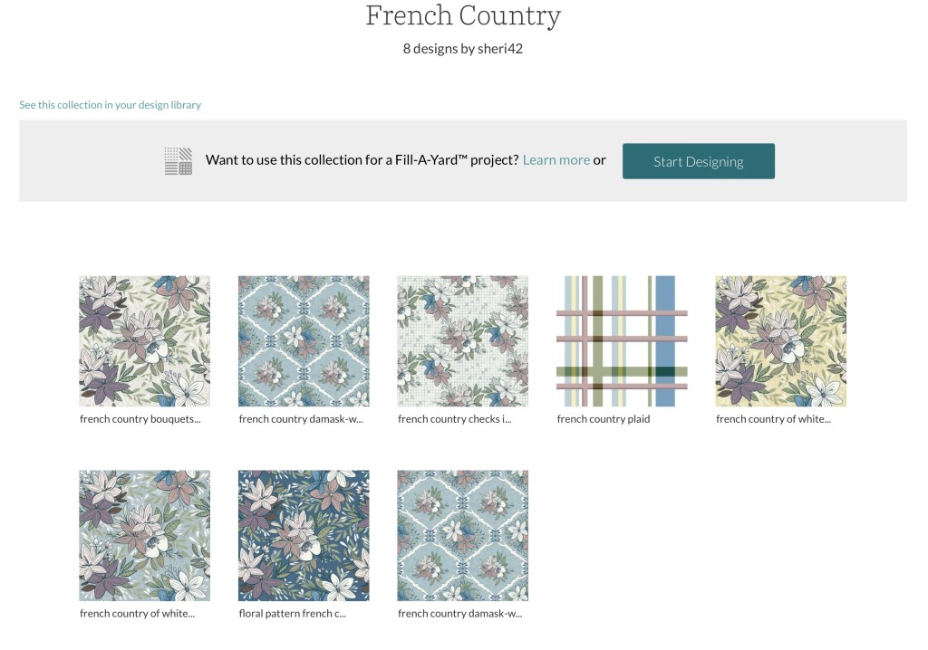This screenshot has width=928, height=650.
Task: View the yellow-background floral design thumbnail
Action: (780, 340)
